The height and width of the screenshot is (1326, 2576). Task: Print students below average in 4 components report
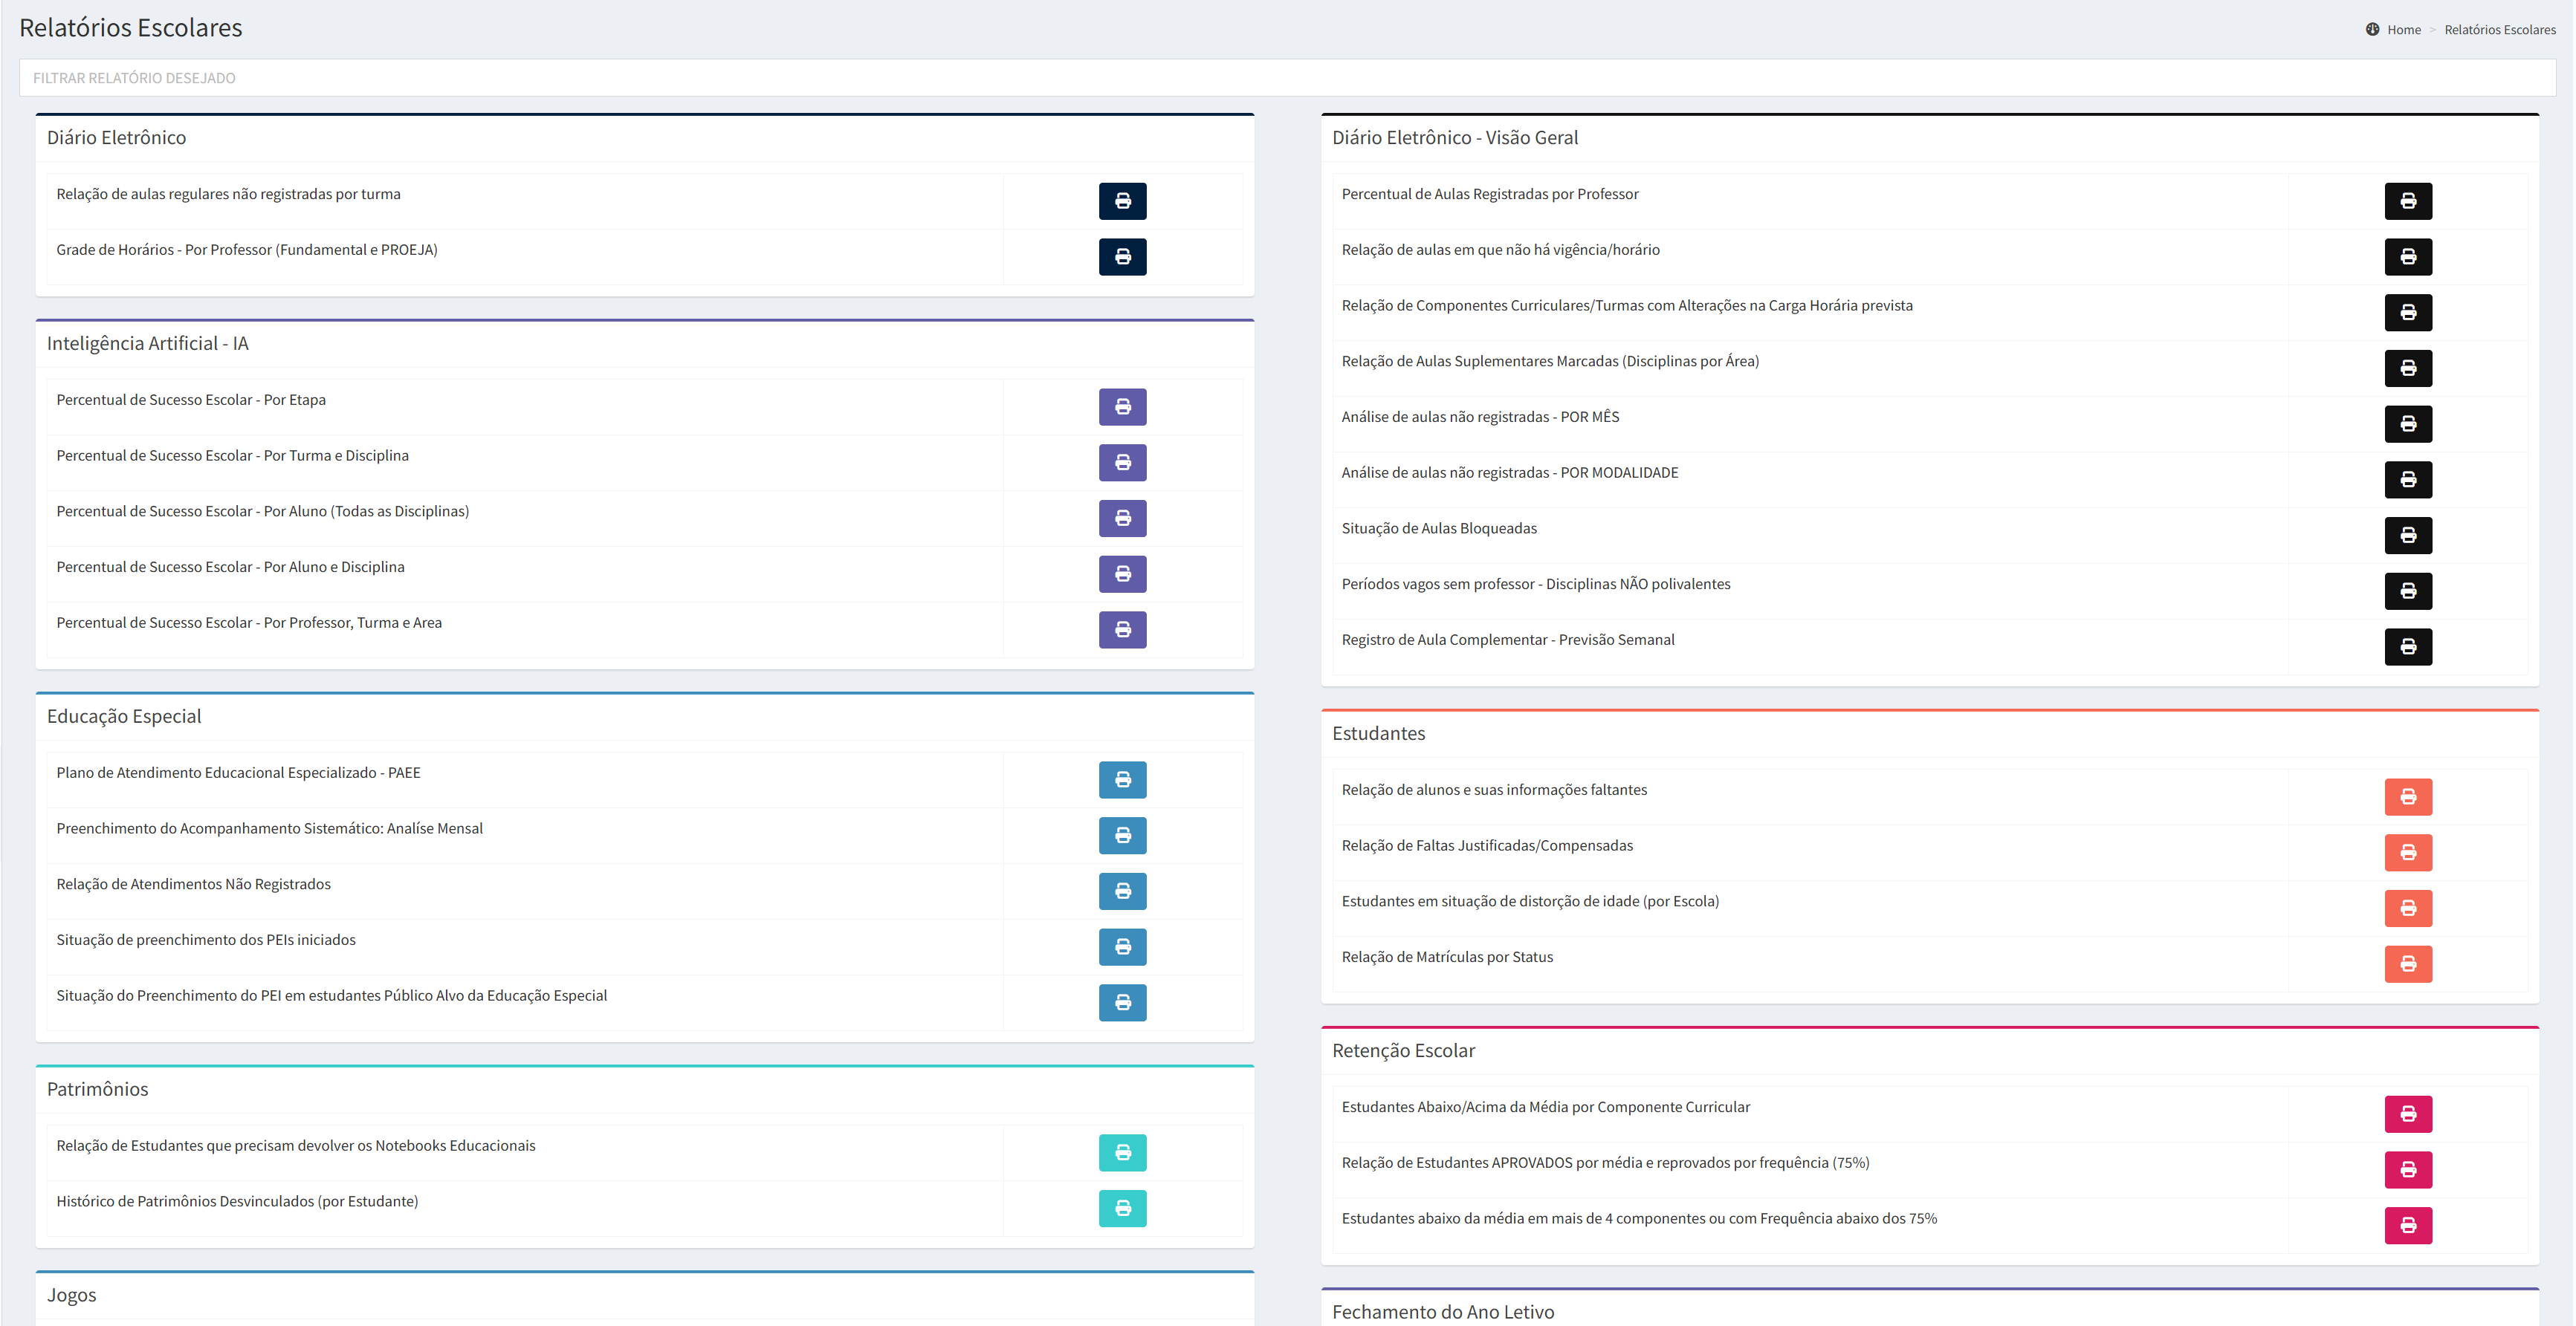pos(2407,1225)
